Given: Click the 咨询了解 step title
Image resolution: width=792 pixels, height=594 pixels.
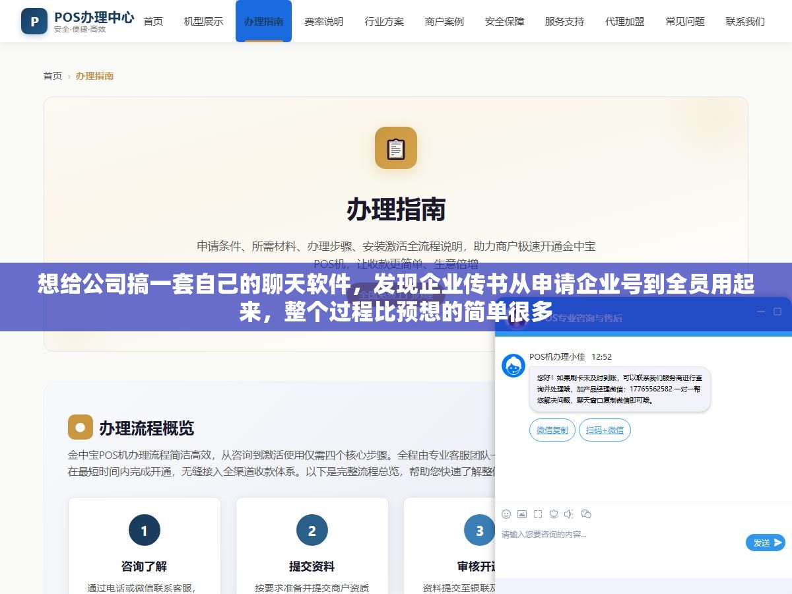Looking at the screenshot, I should (145, 566).
